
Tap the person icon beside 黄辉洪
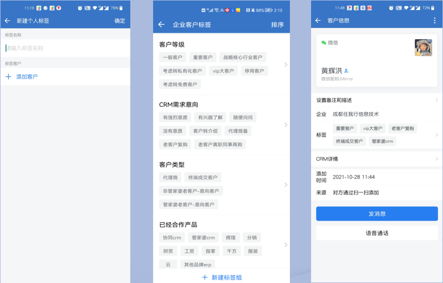[x=346, y=71]
